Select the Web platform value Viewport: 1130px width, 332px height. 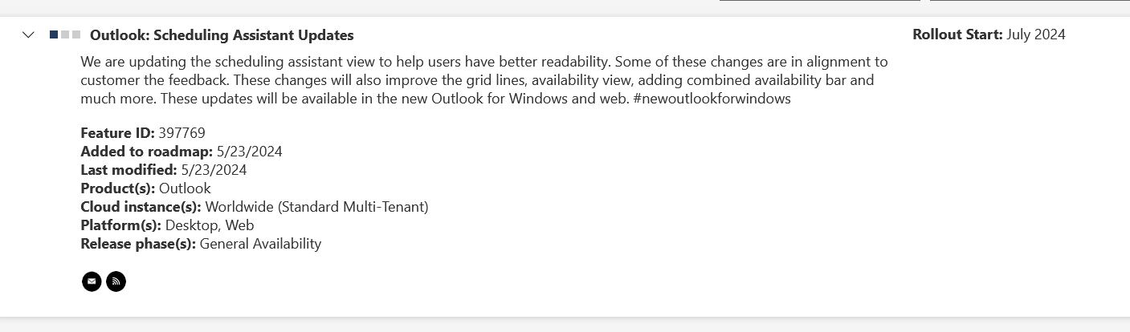[239, 225]
